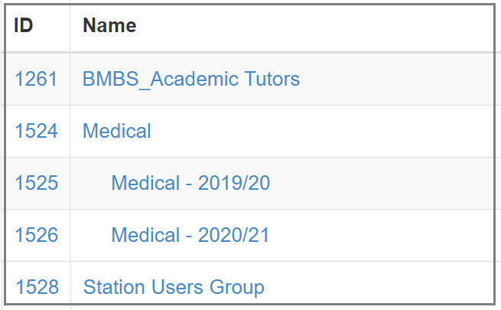Open the Station Users Group link

[174, 287]
